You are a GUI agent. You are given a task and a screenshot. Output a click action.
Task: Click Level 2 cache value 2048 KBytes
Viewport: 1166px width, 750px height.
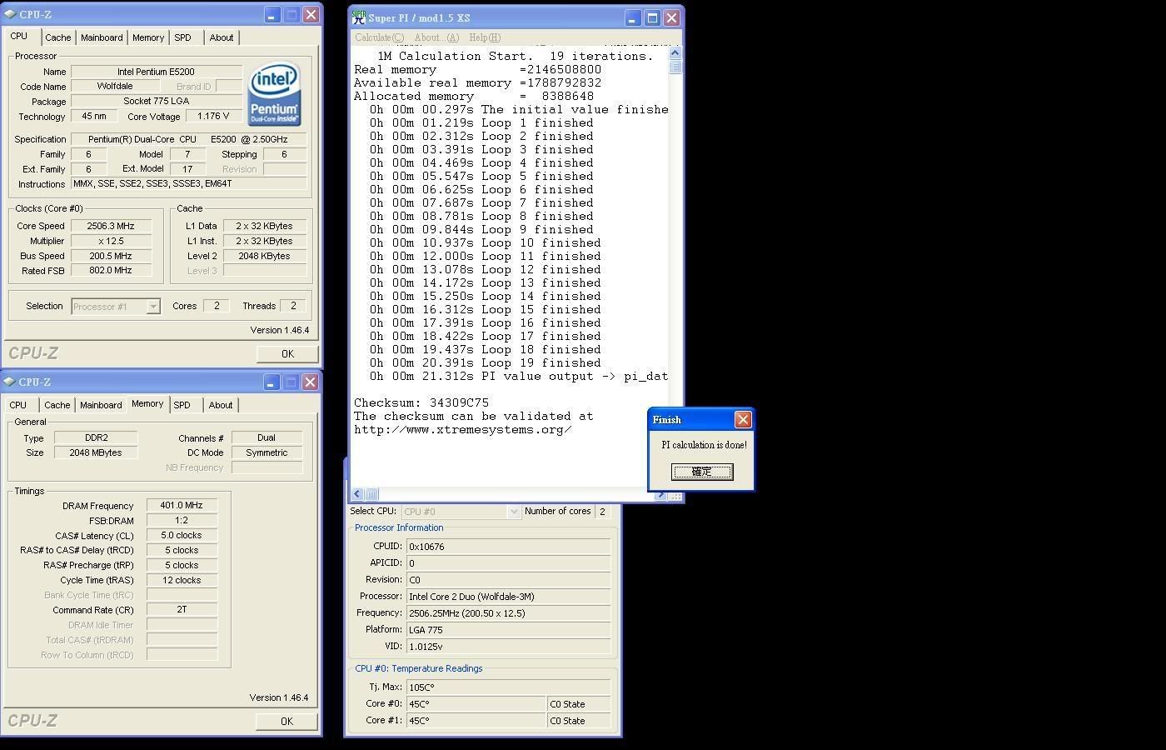coord(264,256)
